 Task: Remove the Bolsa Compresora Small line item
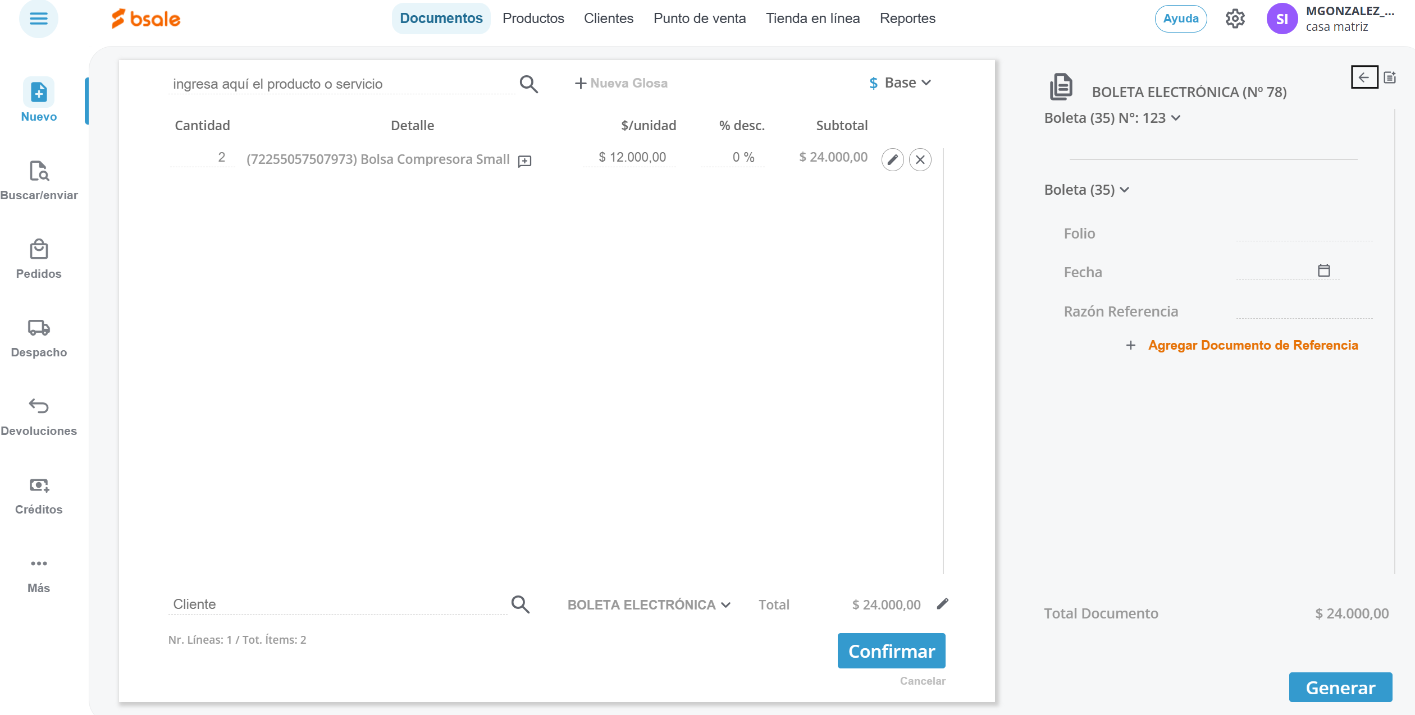920,160
